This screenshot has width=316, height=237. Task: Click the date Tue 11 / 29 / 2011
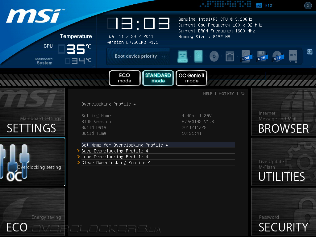tap(130, 36)
